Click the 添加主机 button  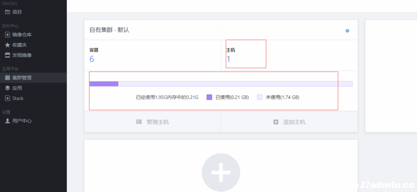(x=289, y=122)
